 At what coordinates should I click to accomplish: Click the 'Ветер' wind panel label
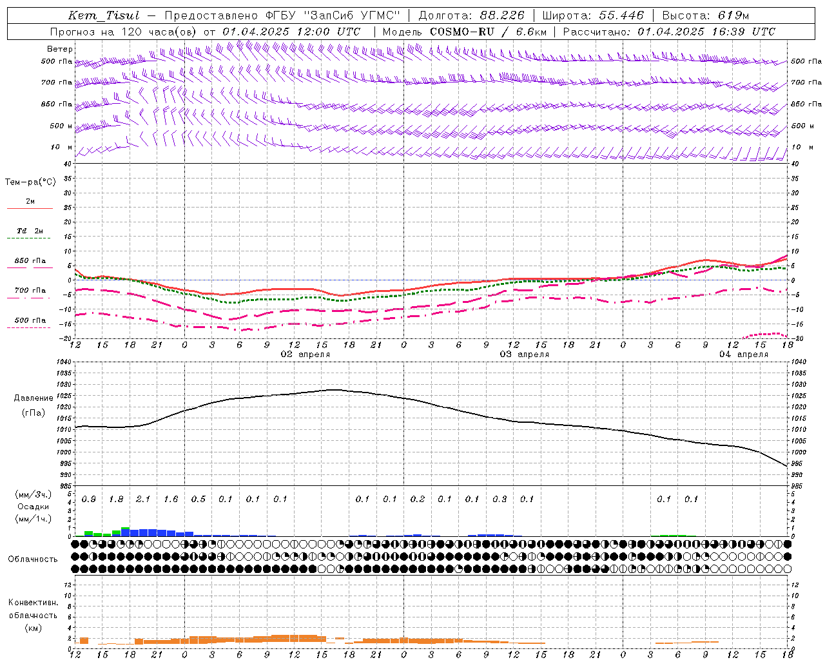coord(60,49)
